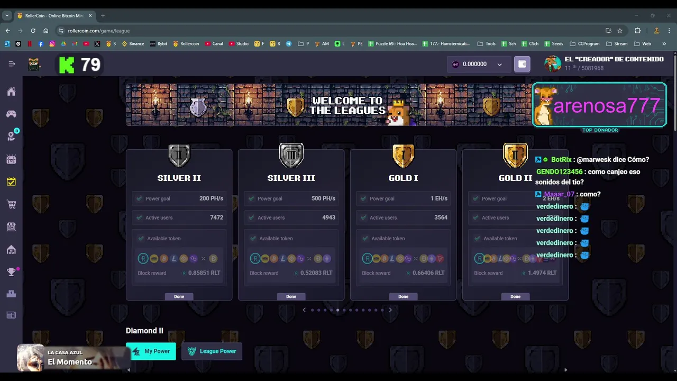The height and width of the screenshot is (381, 677).
Task: Show more bookmarks via double chevron
Action: tap(664, 44)
